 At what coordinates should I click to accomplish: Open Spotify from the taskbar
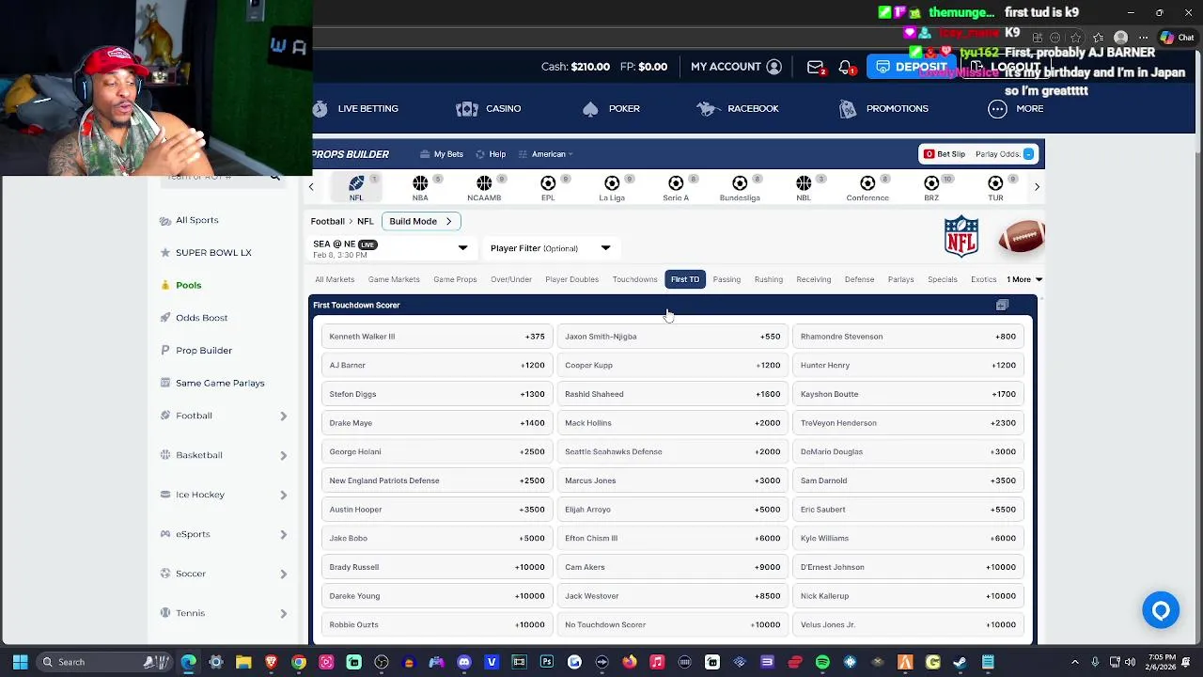[822, 662]
